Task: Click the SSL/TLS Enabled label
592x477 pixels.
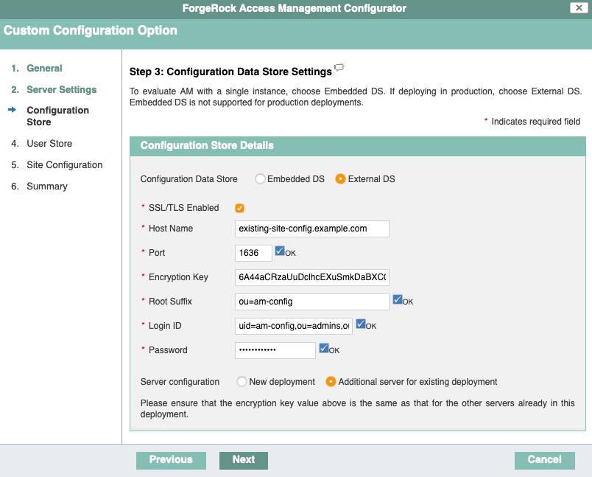Action: 183,208
